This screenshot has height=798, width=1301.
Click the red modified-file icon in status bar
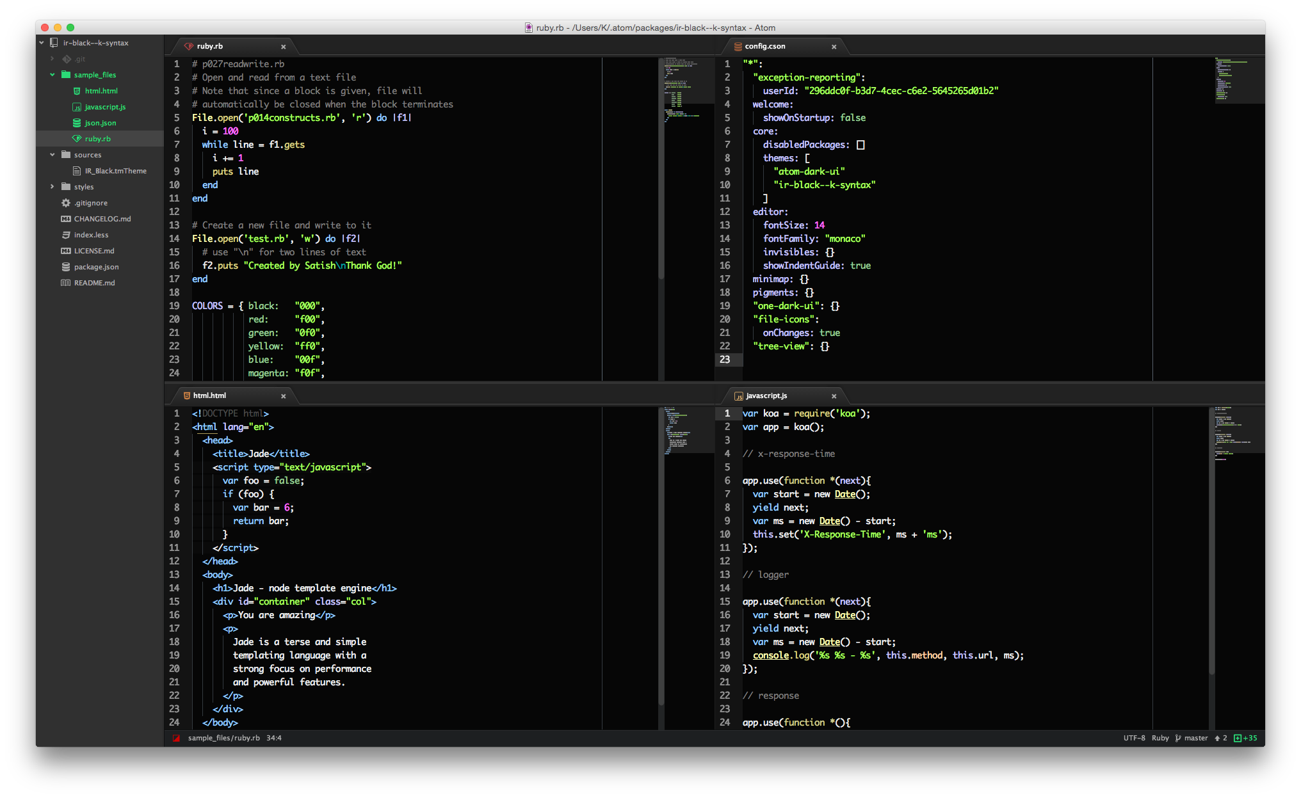point(176,738)
